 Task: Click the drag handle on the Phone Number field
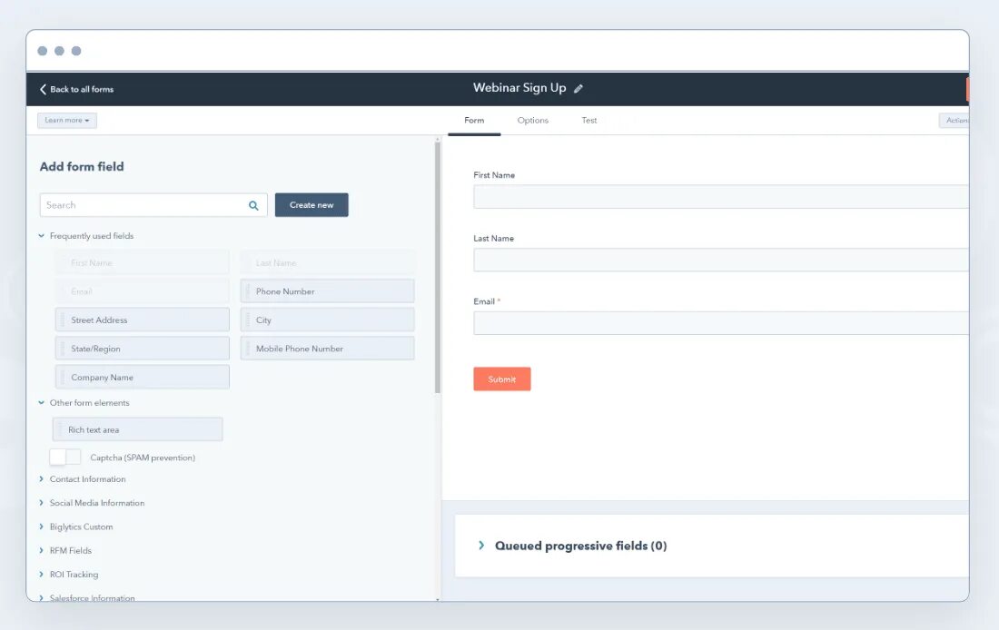[248, 290]
